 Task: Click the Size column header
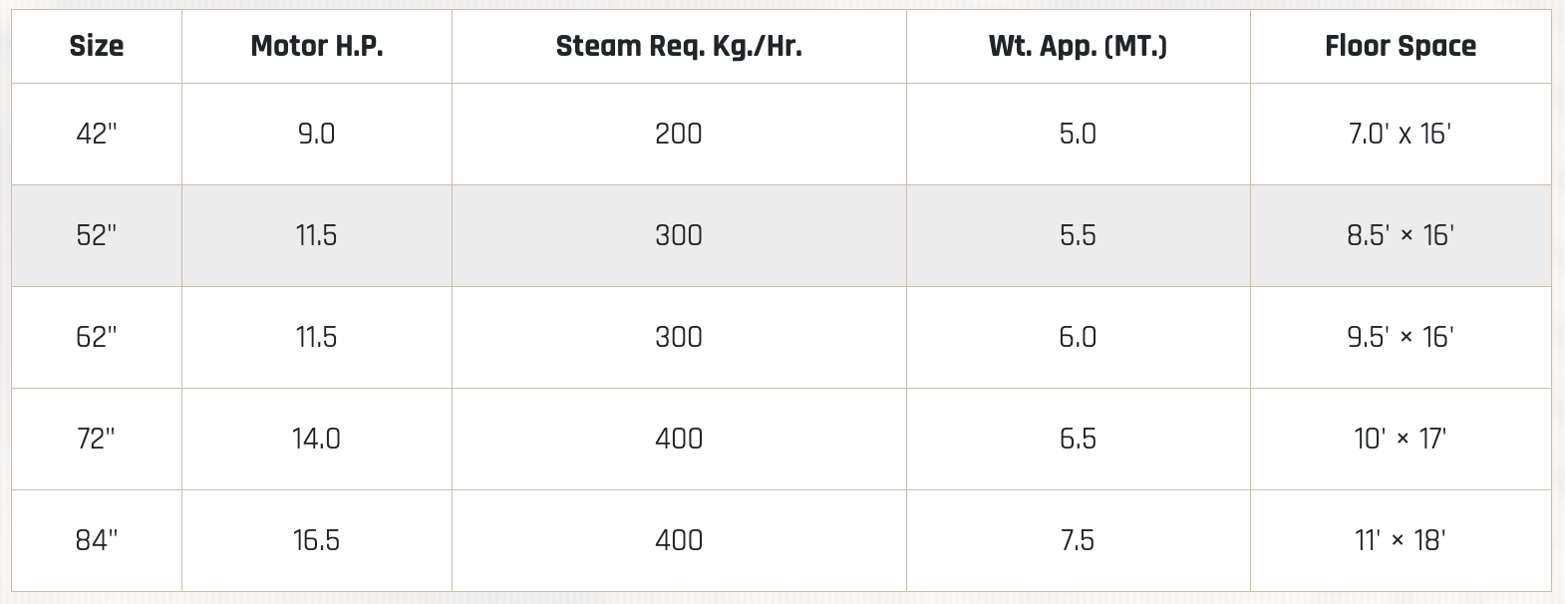tap(97, 47)
